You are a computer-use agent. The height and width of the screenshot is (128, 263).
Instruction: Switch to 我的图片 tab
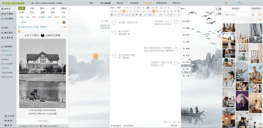pos(236,8)
